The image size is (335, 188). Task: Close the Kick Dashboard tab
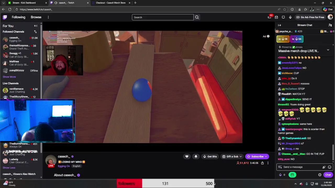click(x=46, y=3)
